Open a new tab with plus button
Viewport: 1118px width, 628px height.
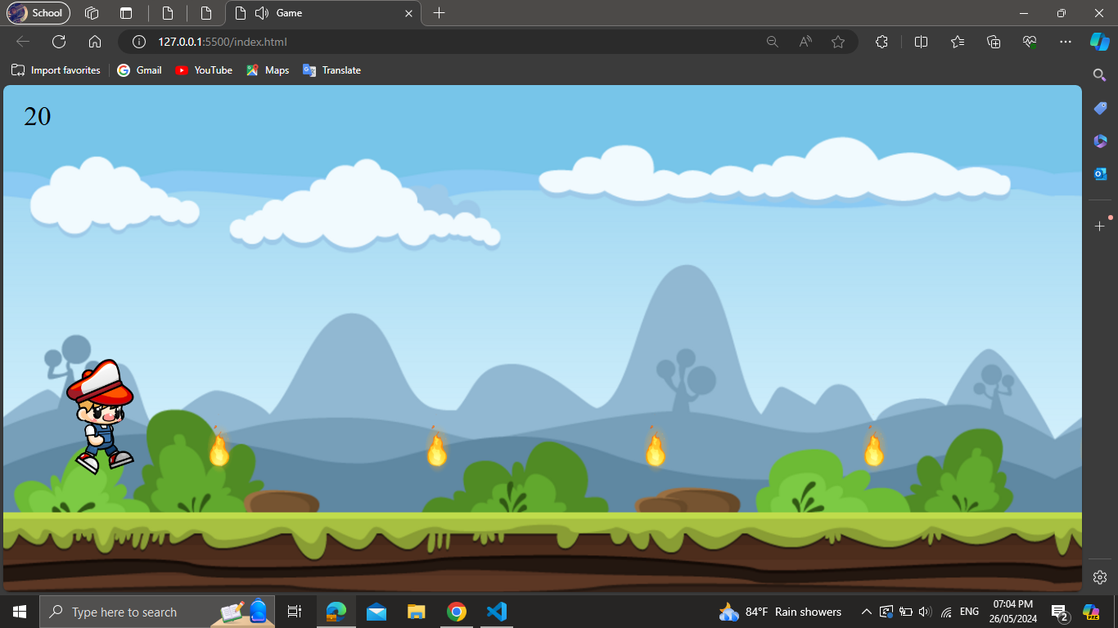pos(440,13)
